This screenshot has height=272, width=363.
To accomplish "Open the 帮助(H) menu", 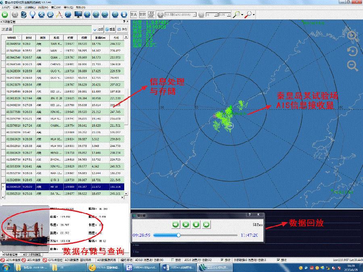I will pyautogui.click(x=80, y=7).
